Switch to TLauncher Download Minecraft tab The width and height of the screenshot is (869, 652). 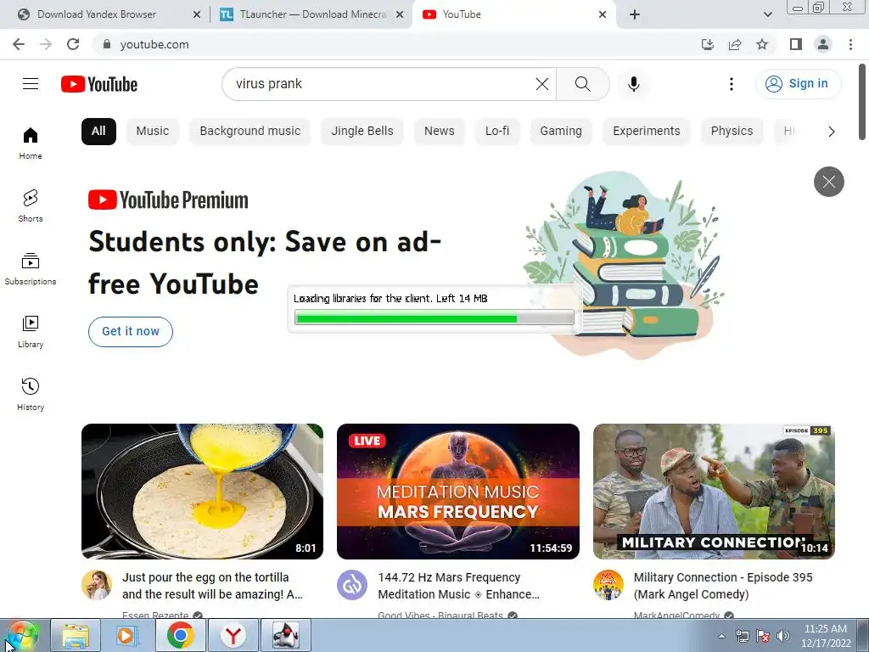point(312,14)
